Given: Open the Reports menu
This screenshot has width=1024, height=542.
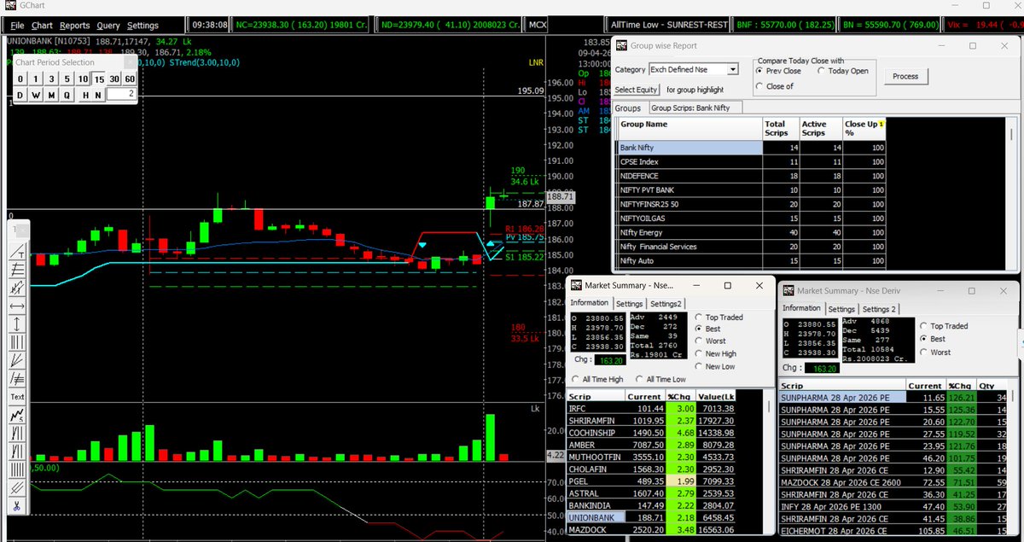Looking at the screenshot, I should pos(74,26).
